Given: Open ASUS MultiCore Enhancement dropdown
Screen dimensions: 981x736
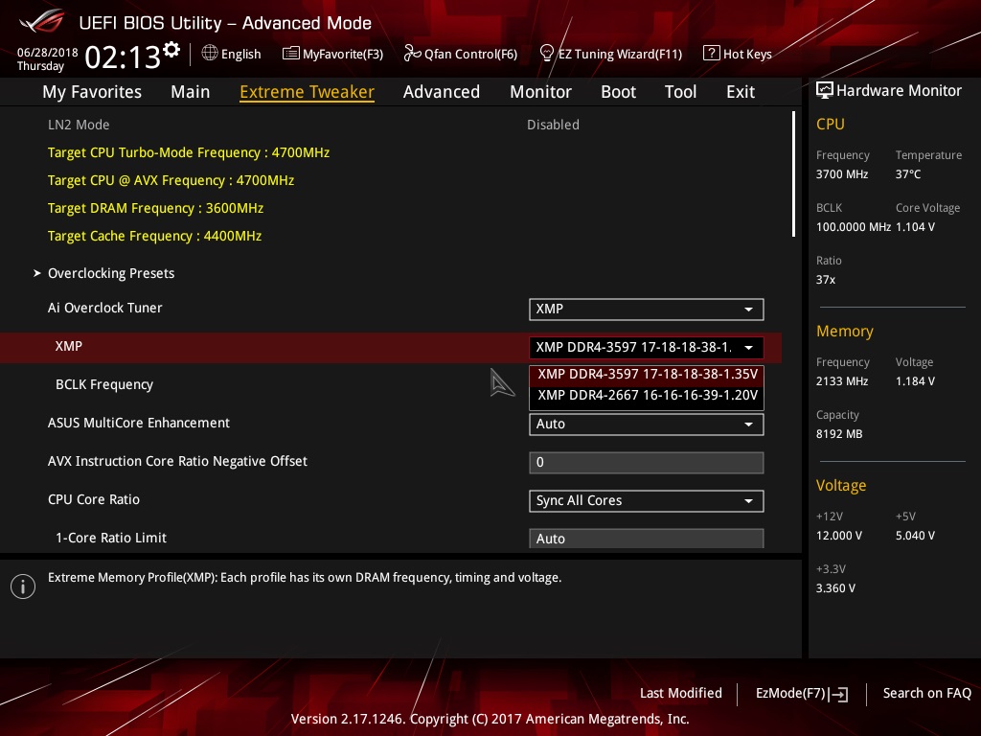Looking at the screenshot, I should tap(647, 425).
